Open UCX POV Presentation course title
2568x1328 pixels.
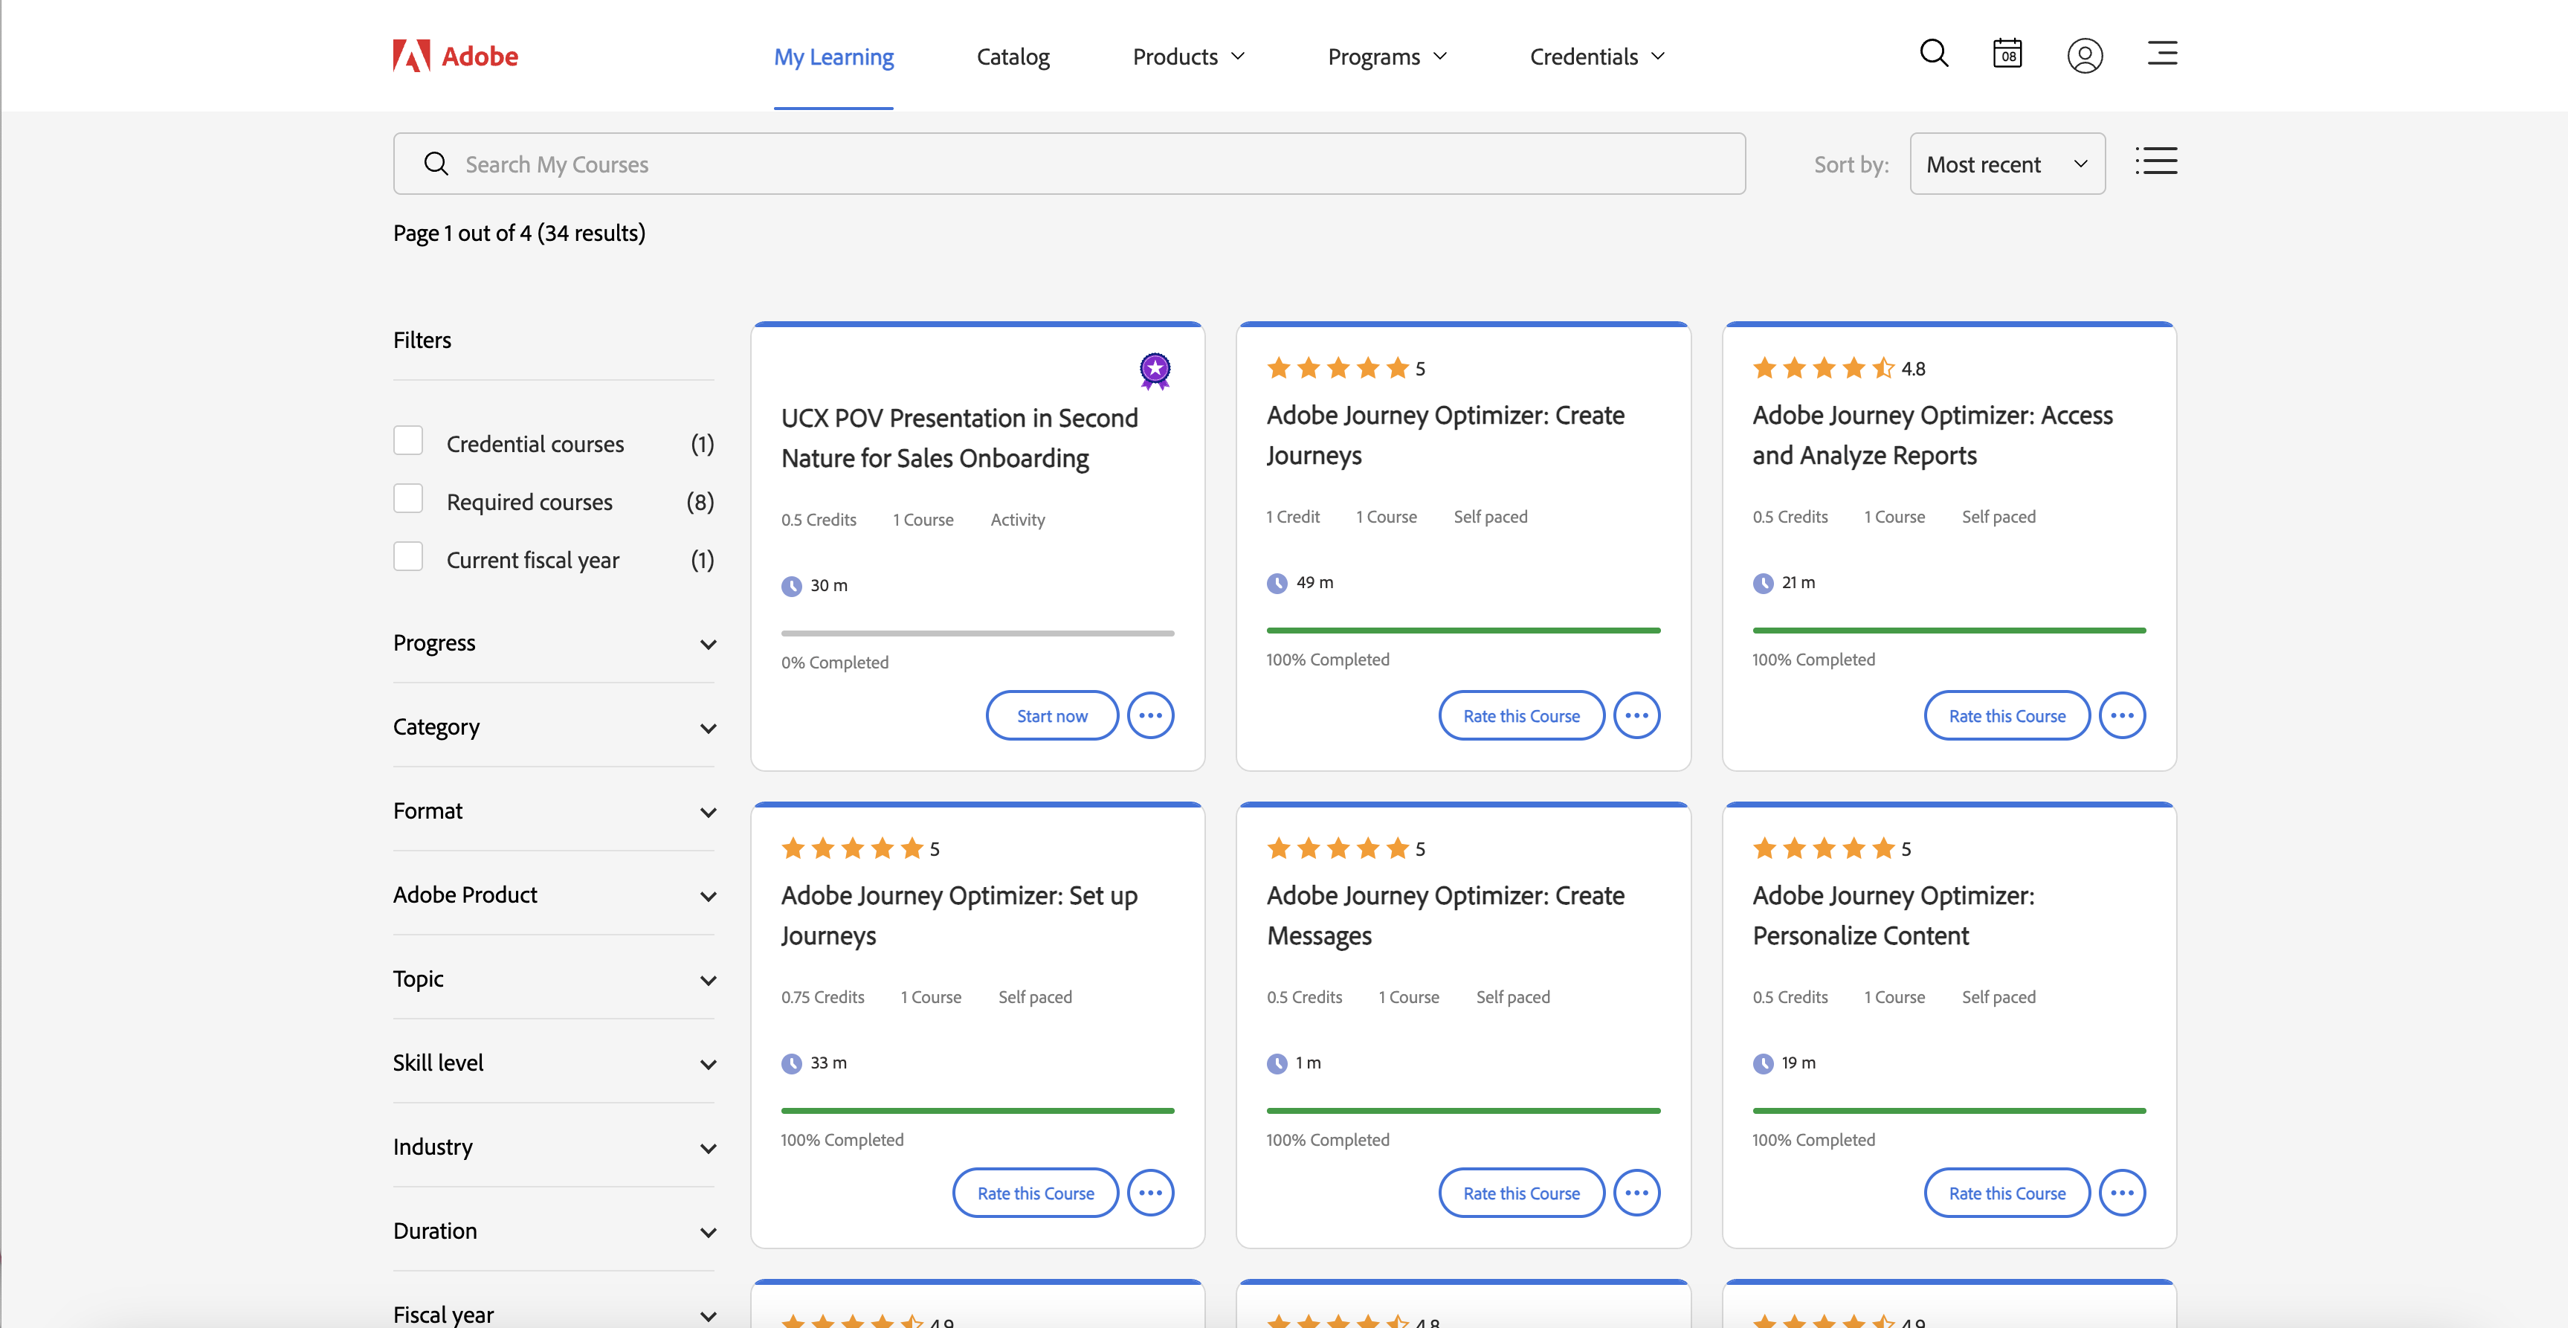tap(959, 439)
